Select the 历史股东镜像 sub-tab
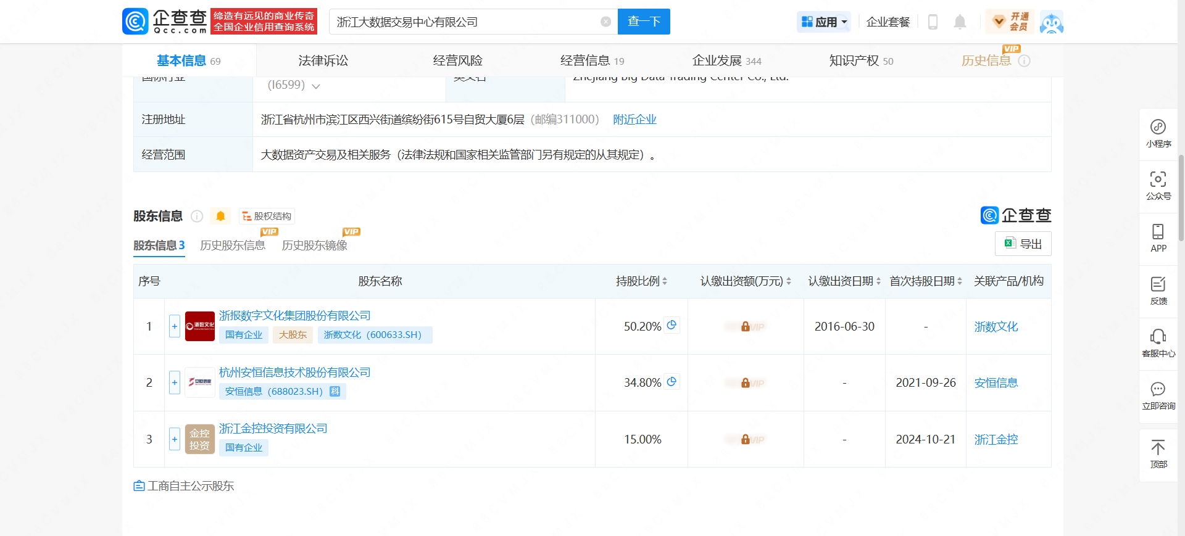This screenshot has height=536, width=1185. (x=315, y=245)
